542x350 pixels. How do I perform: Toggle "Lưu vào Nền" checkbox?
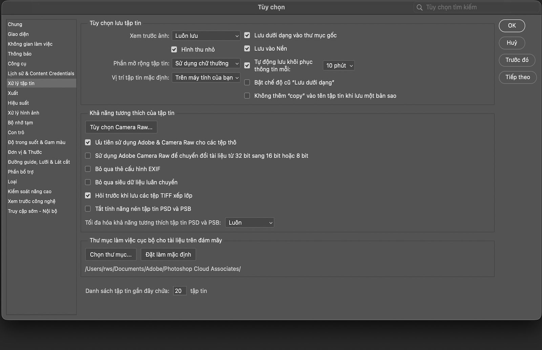pos(247,48)
